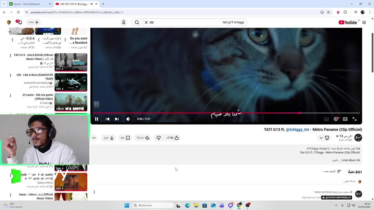
Task: Clear the search box with X
Action: [x=146, y=22]
